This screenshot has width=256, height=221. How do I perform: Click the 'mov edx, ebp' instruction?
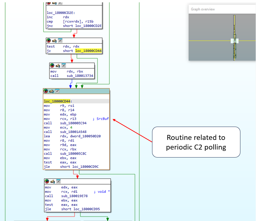pos(60,114)
